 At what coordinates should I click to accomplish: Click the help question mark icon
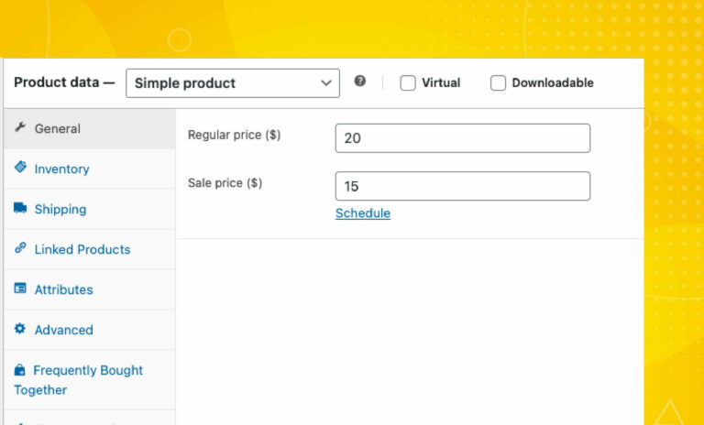point(360,82)
